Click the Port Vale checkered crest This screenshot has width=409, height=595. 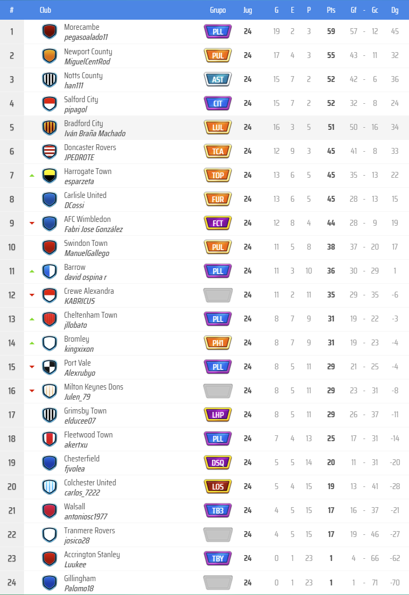point(50,367)
